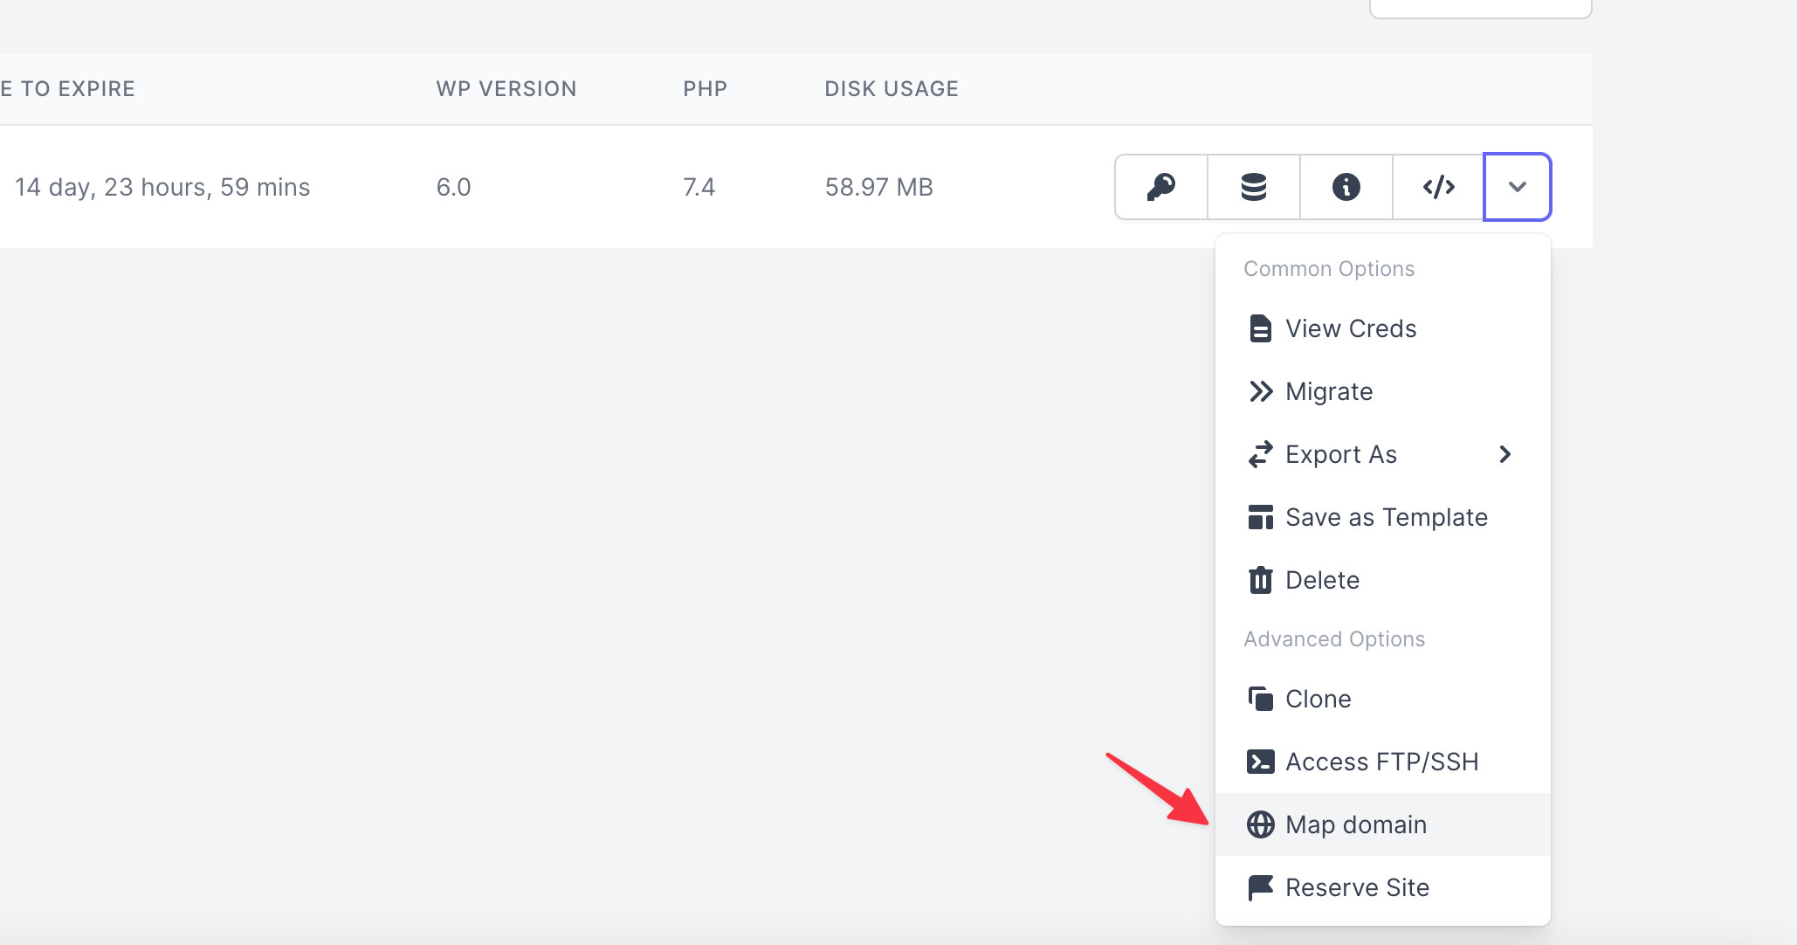Open the Export As submenu
The image size is (1797, 945).
pos(1383,454)
